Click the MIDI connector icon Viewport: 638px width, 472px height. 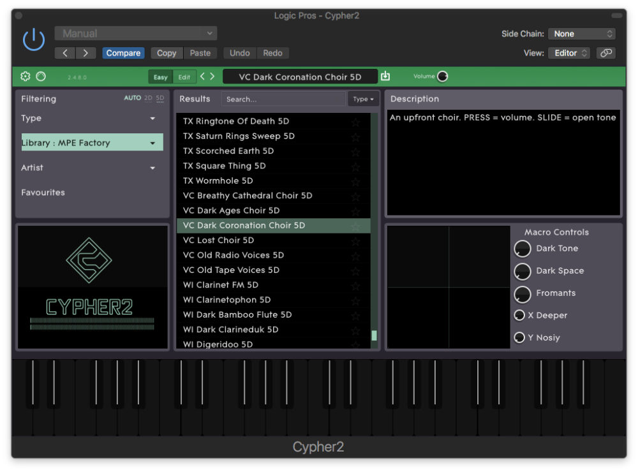[x=41, y=77]
